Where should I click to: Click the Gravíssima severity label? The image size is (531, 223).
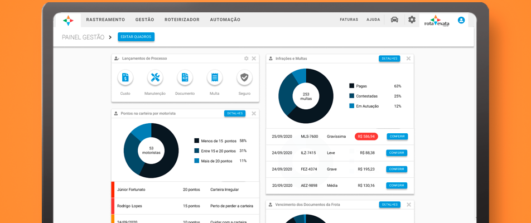(x=336, y=137)
